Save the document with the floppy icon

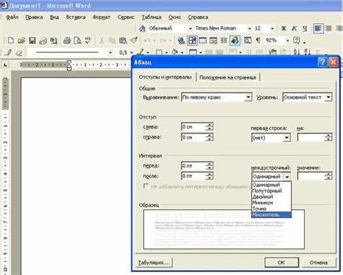tap(33, 40)
